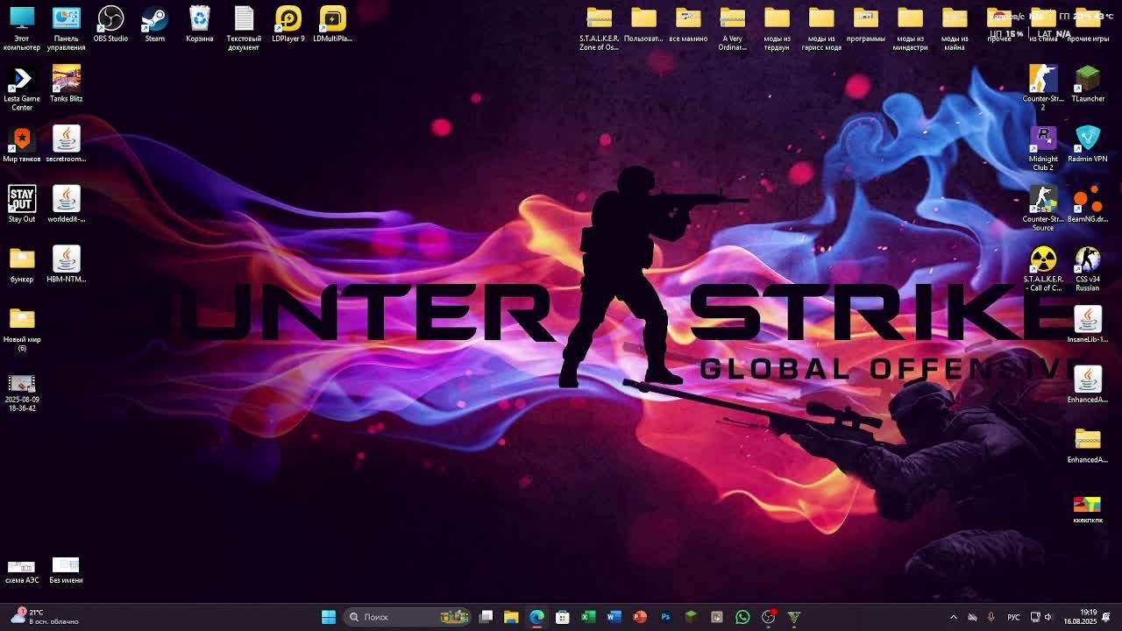Viewport: 1122px width, 631px height.
Task: Select the Steam desktop shortcut
Action: click(155, 24)
